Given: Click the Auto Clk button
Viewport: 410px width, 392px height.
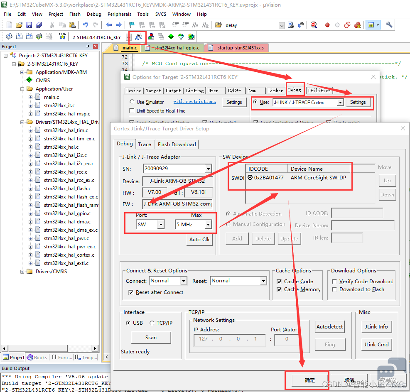Looking at the screenshot, I should click(x=199, y=239).
